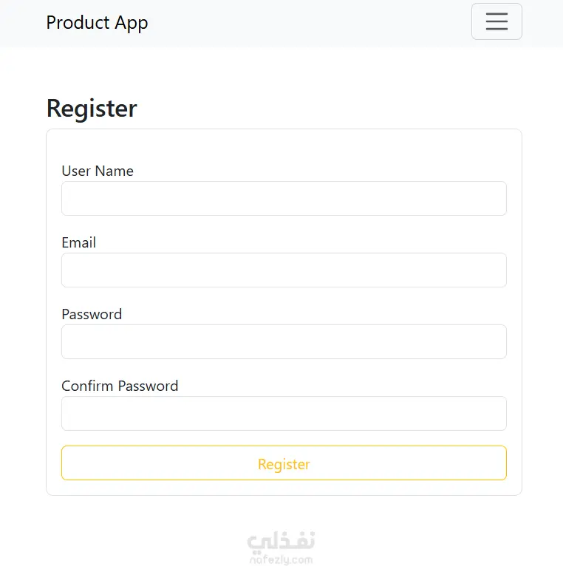
Task: Click the Register page heading
Action: (x=92, y=109)
